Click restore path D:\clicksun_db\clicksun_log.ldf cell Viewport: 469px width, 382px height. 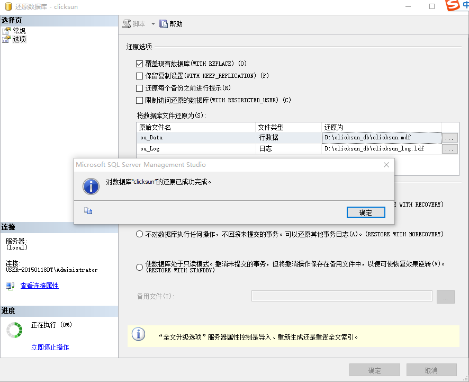381,149
